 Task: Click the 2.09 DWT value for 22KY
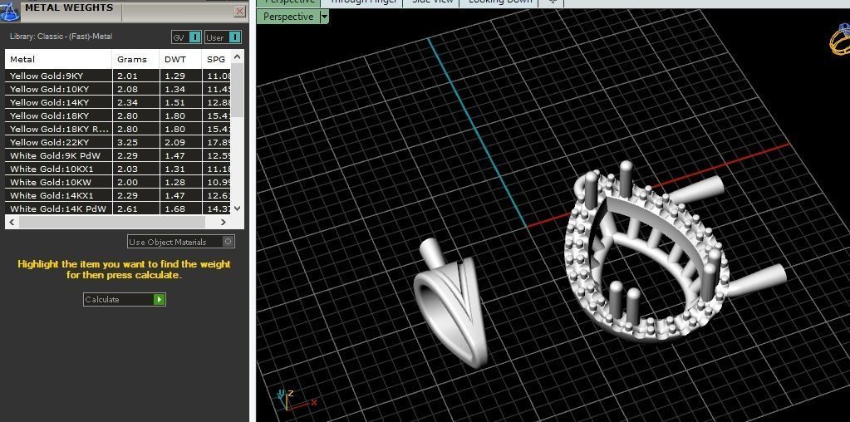point(175,142)
